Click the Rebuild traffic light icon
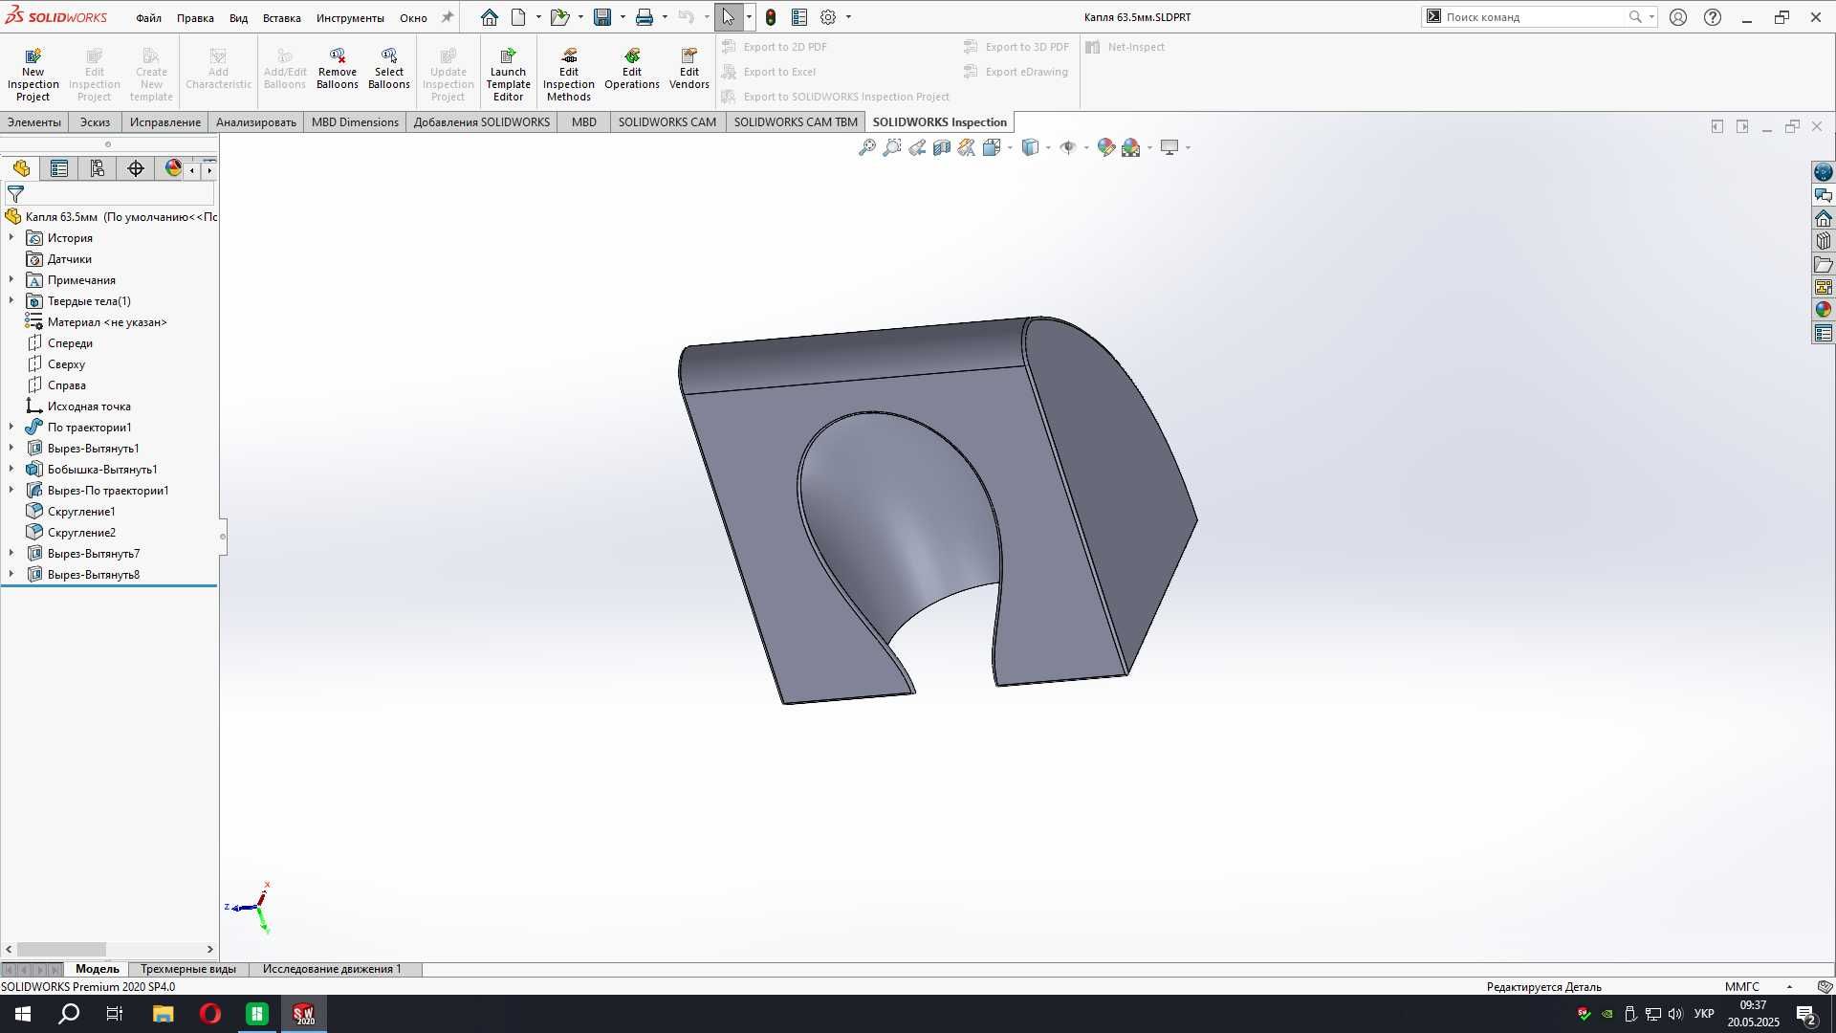 pos(771,17)
